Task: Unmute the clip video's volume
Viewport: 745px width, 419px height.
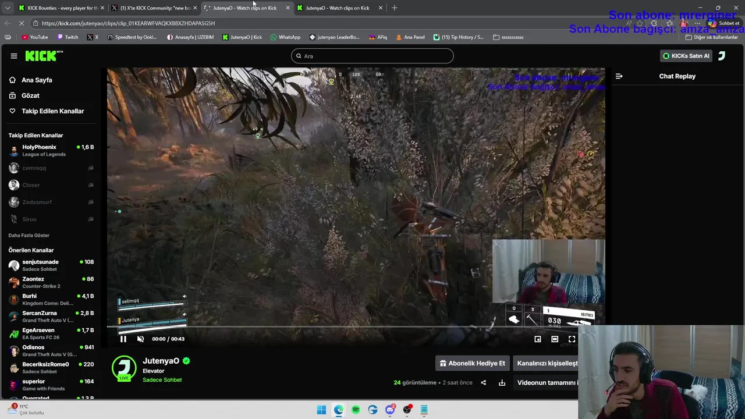Action: 140,339
